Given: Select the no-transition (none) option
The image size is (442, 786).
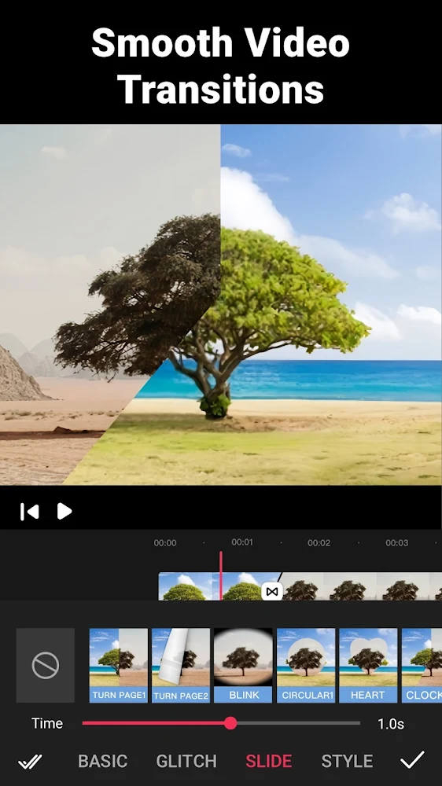Looking at the screenshot, I should [x=45, y=665].
